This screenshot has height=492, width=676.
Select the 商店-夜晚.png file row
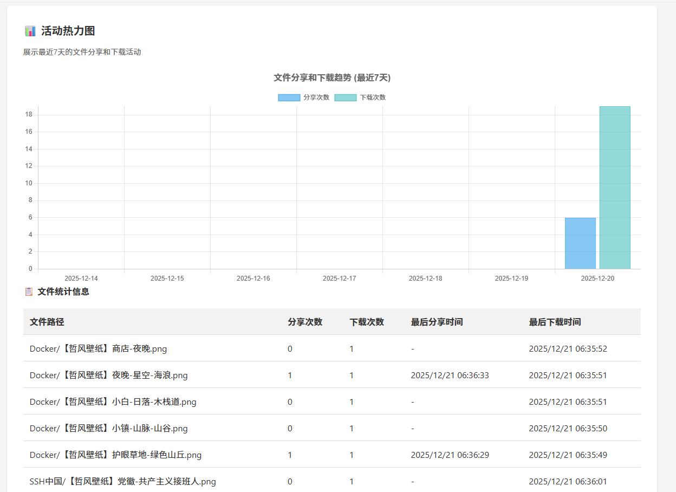click(99, 348)
